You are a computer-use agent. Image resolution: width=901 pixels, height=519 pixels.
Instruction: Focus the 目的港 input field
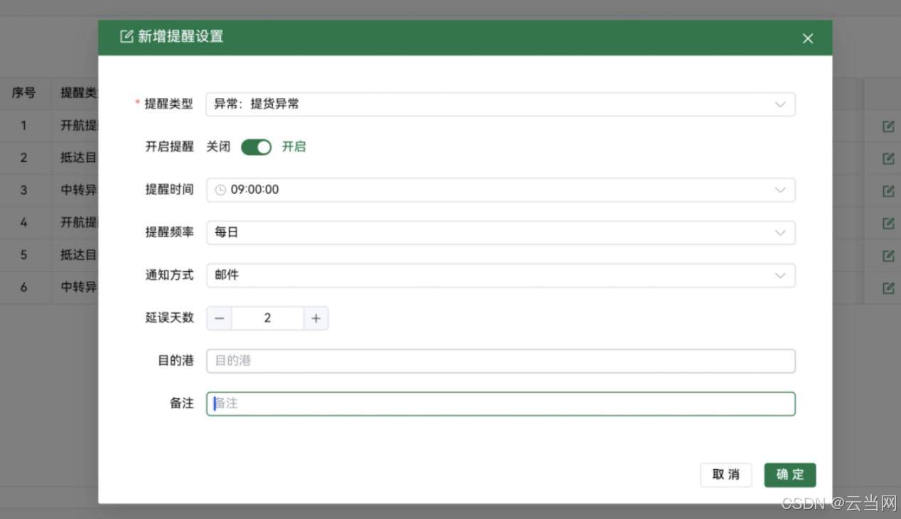500,361
